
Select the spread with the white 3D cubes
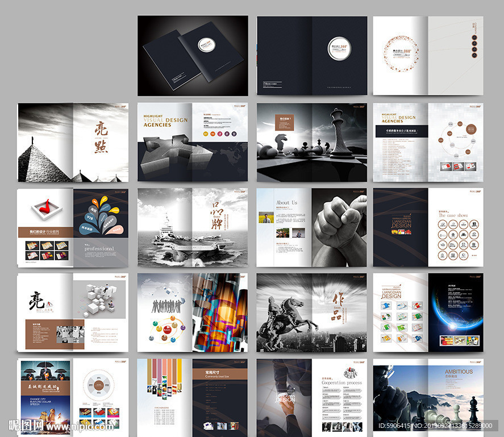pos(73,313)
